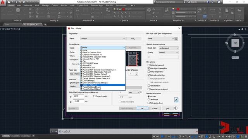
Task: Click the Y plot offset field
Action: (78, 101)
